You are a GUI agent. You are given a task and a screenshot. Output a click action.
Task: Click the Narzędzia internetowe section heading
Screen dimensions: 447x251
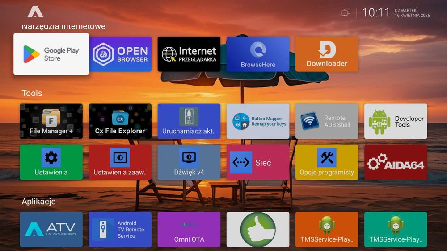63,26
